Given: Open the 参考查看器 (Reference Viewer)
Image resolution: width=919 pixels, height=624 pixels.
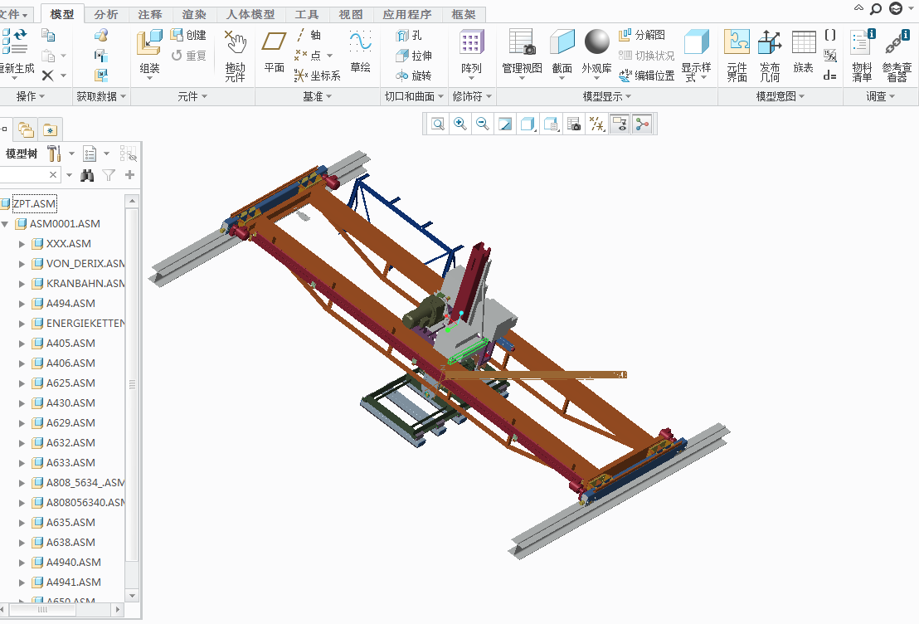Looking at the screenshot, I should [897, 55].
